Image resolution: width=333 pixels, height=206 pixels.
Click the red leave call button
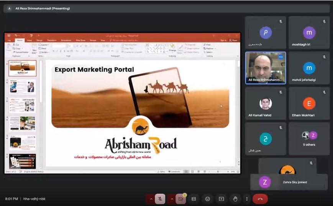pyautogui.click(x=260, y=199)
